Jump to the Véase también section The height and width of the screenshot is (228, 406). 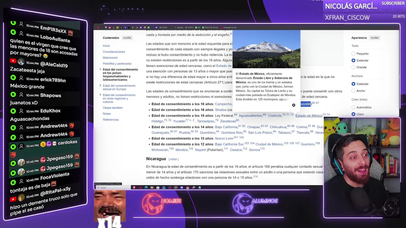pyautogui.click(x=113, y=108)
